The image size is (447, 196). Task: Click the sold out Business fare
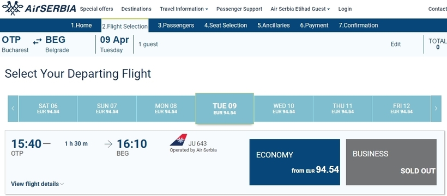(391, 162)
